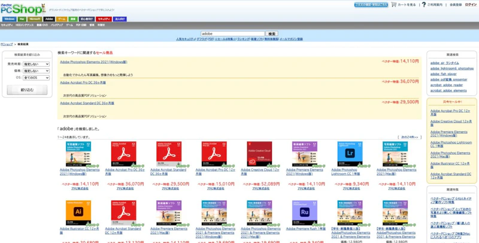
Task: Select the 初心者向け category tab
Action: coord(86,19)
